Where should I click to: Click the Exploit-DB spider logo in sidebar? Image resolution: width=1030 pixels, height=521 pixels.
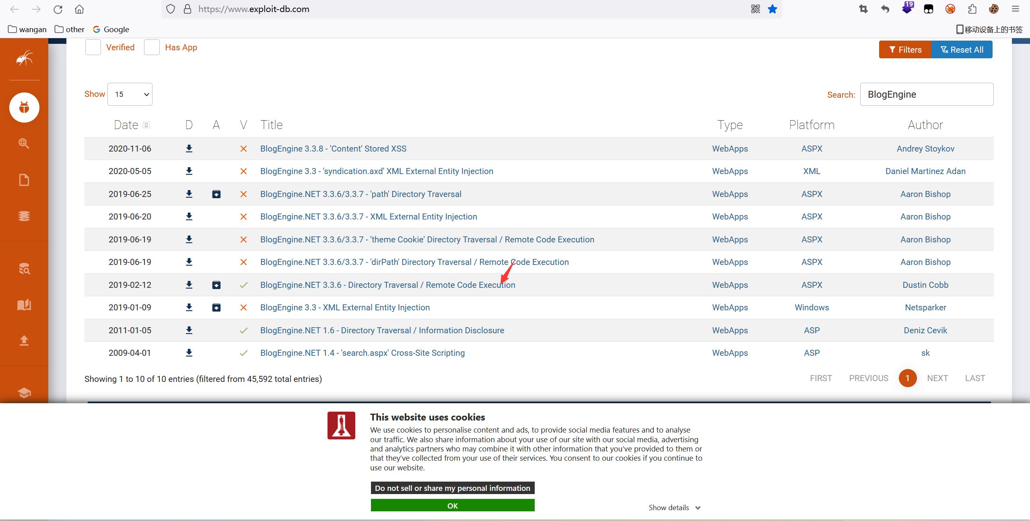click(24, 59)
